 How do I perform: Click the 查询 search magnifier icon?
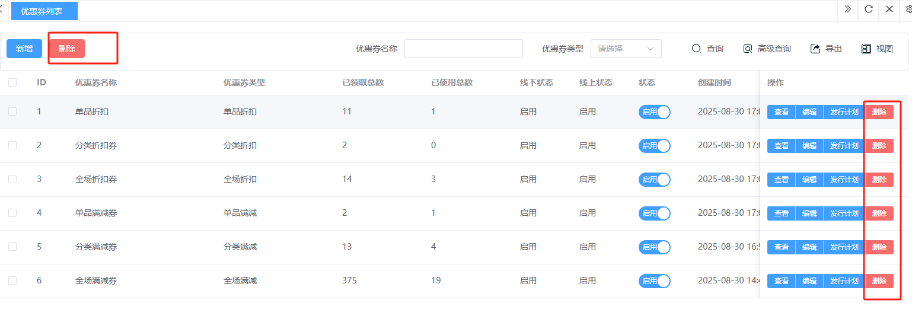point(697,49)
